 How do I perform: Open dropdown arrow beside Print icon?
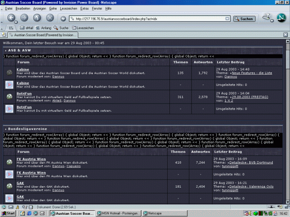pyautogui.click(x=272, y=21)
